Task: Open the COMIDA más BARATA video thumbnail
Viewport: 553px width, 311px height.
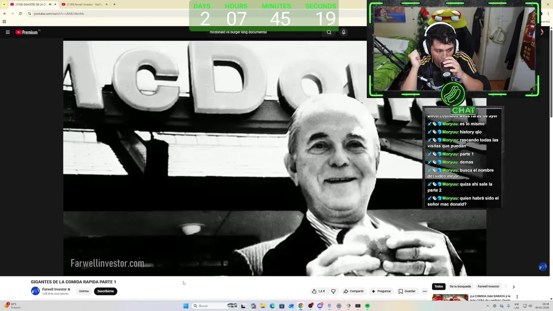Action: pos(450,298)
